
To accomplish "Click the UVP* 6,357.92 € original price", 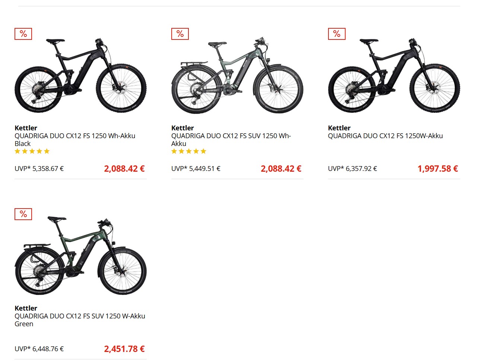I will point(352,168).
